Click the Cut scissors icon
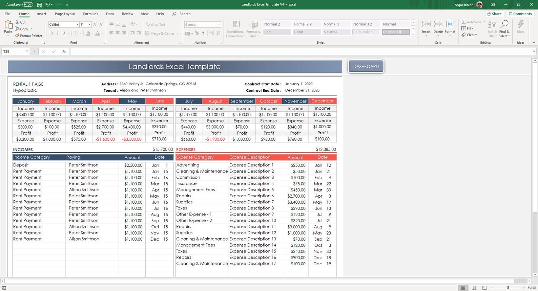Screen dimensions: 538x291 [17, 22]
